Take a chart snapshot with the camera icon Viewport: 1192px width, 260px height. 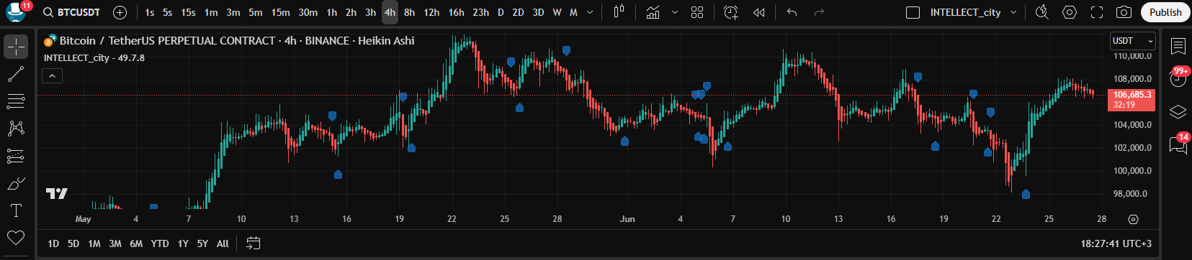click(x=1123, y=12)
